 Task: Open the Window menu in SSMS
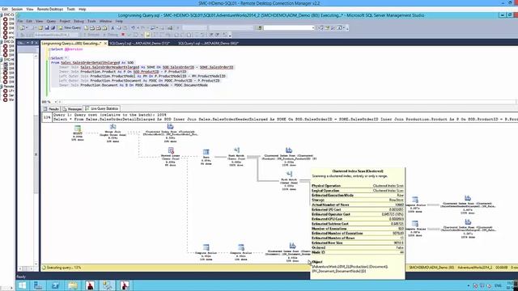coord(105,21)
